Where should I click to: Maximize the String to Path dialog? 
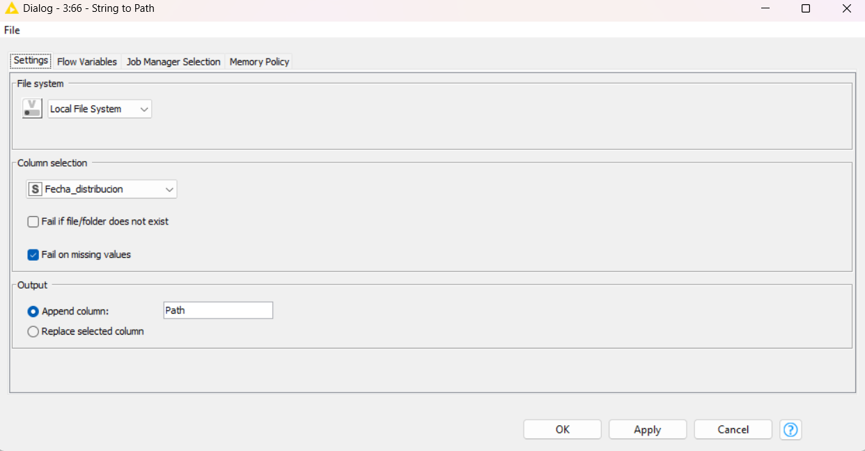click(x=805, y=9)
